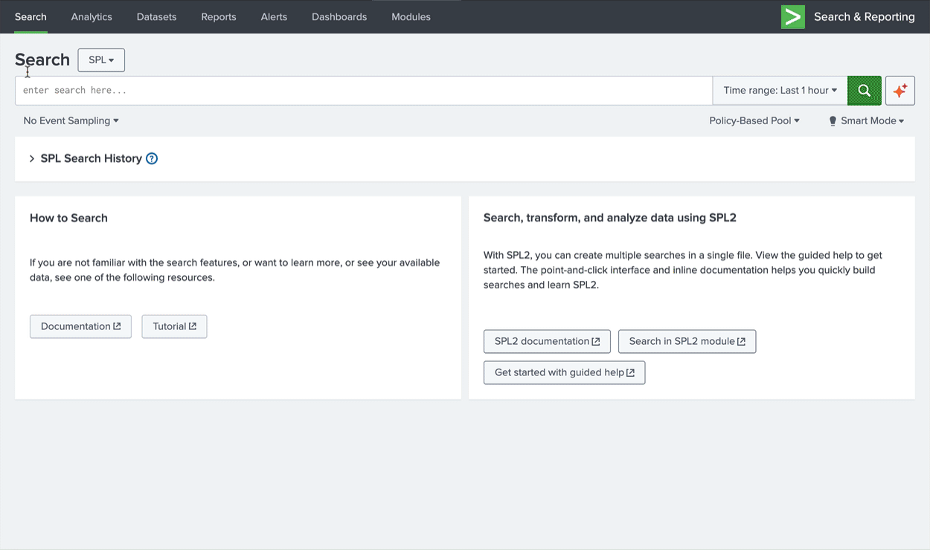Open the Documentation link button
This screenshot has width=930, height=550.
pos(80,326)
